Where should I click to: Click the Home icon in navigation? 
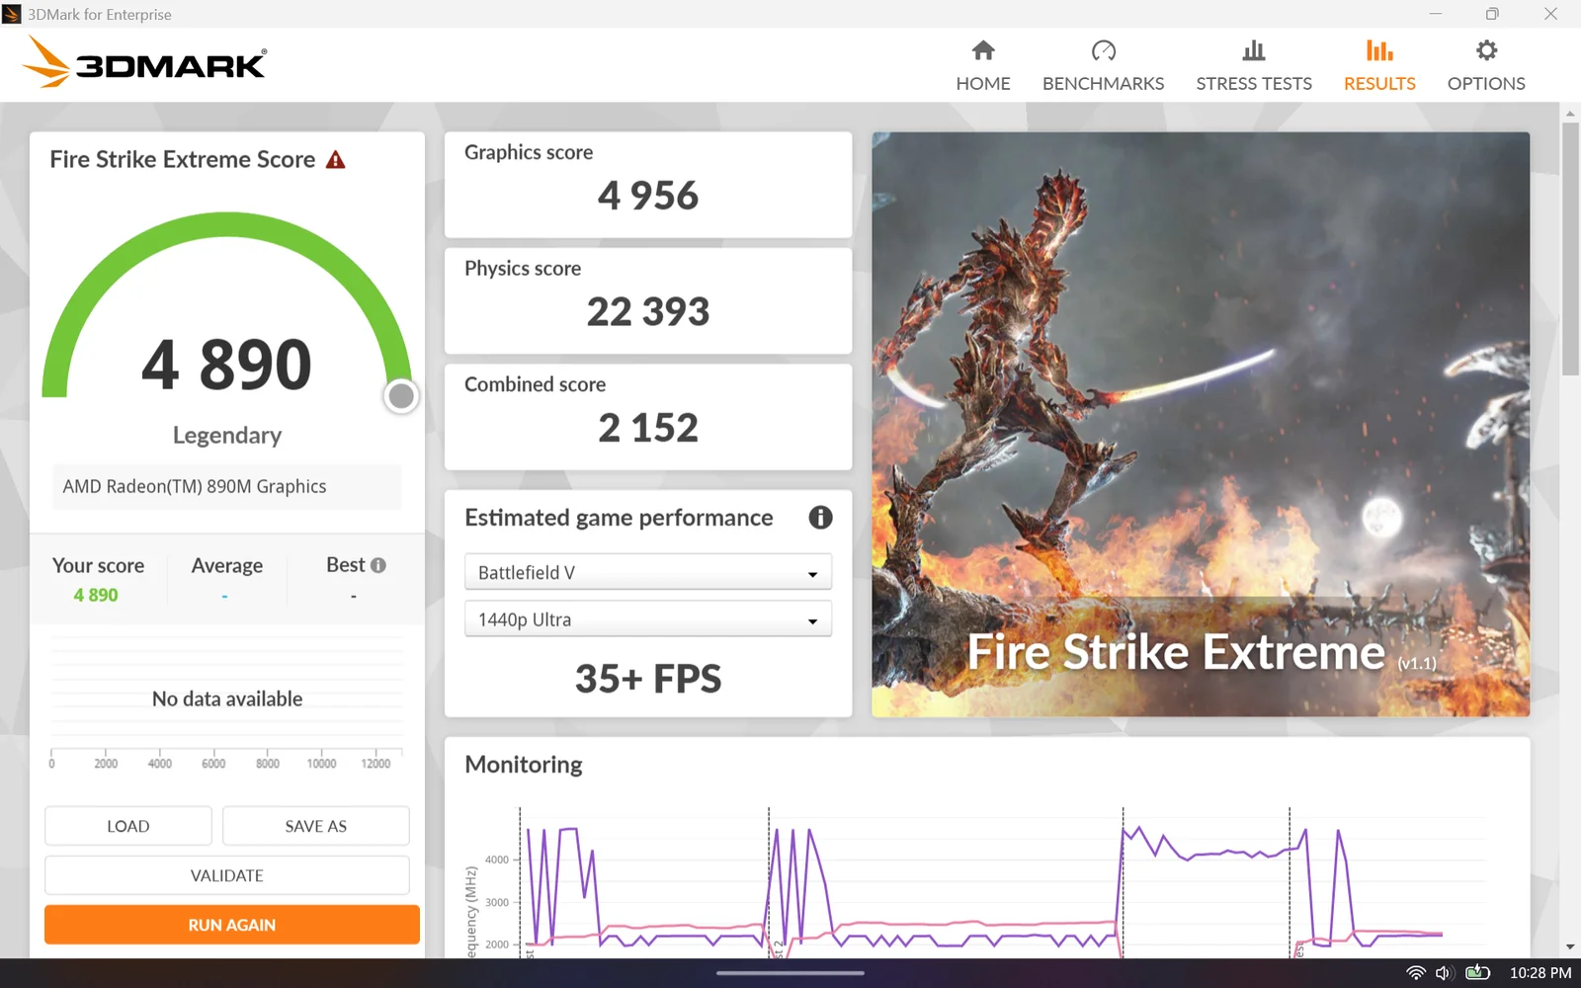tap(982, 50)
